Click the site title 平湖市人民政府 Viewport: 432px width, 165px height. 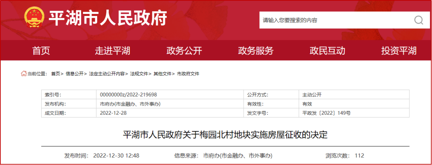pyautogui.click(x=108, y=18)
